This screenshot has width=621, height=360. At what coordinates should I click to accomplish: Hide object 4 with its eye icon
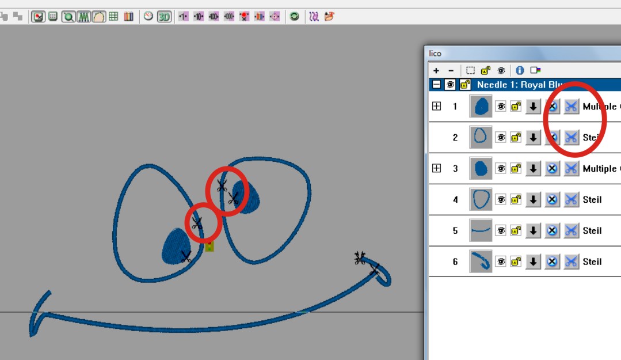click(x=501, y=199)
